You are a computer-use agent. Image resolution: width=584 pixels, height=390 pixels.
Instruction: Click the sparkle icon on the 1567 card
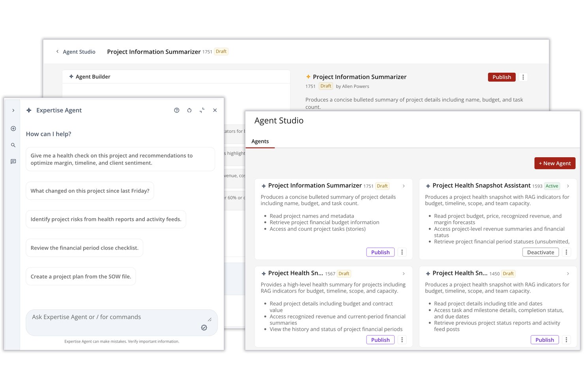pos(264,274)
